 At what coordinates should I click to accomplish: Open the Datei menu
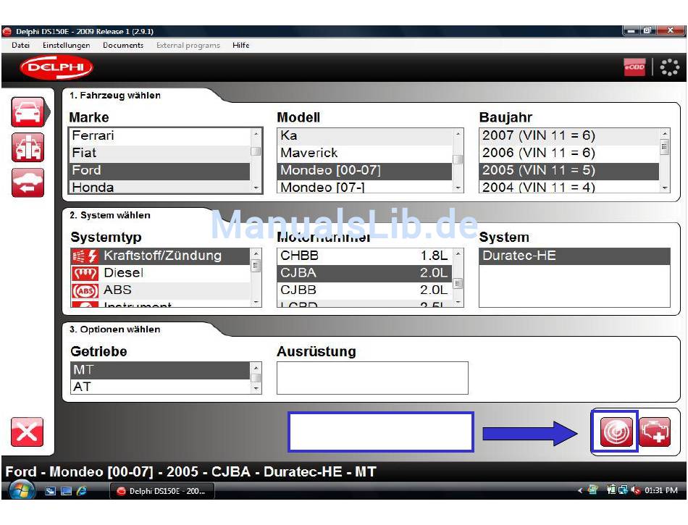tap(20, 45)
